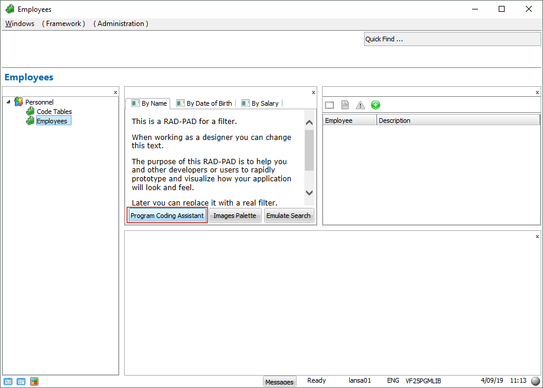Viewport: 543px width, 388px height.
Task: Click the VF25PGMLIB partition text
Action: click(x=423, y=381)
